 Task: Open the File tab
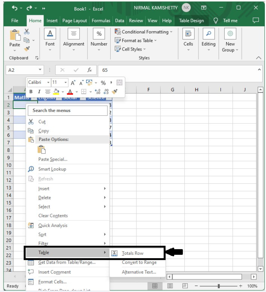point(15,21)
